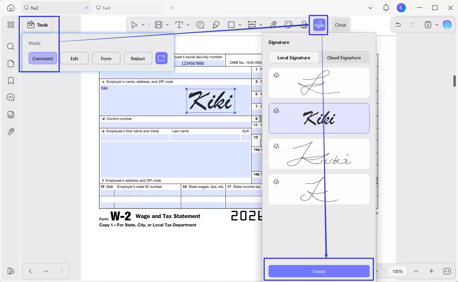Switch to Comment mode
Screen dimensions: 458x282
43,58
